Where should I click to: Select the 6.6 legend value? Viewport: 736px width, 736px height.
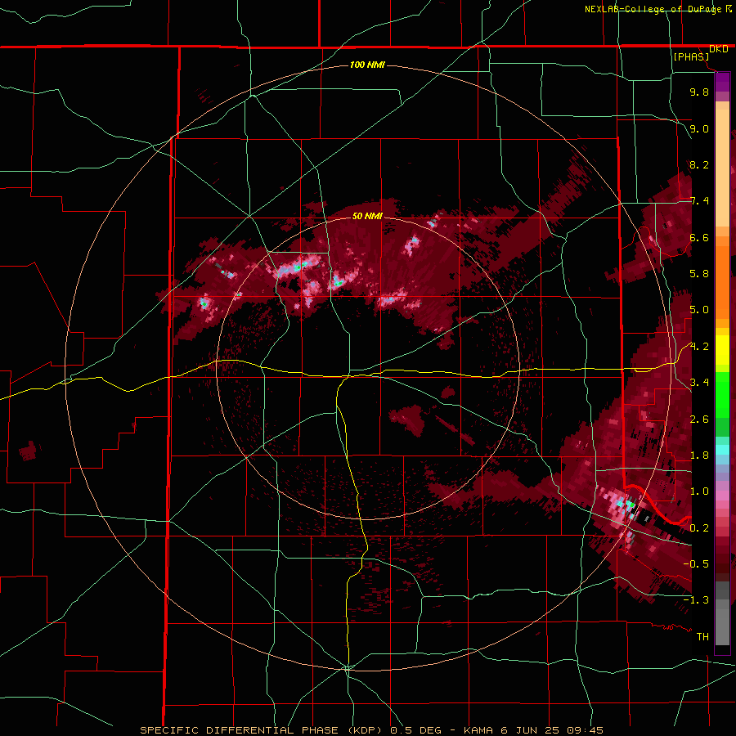point(699,237)
